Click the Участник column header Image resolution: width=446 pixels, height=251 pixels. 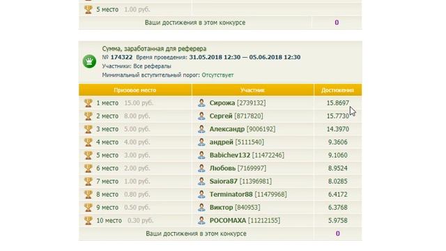click(252, 90)
